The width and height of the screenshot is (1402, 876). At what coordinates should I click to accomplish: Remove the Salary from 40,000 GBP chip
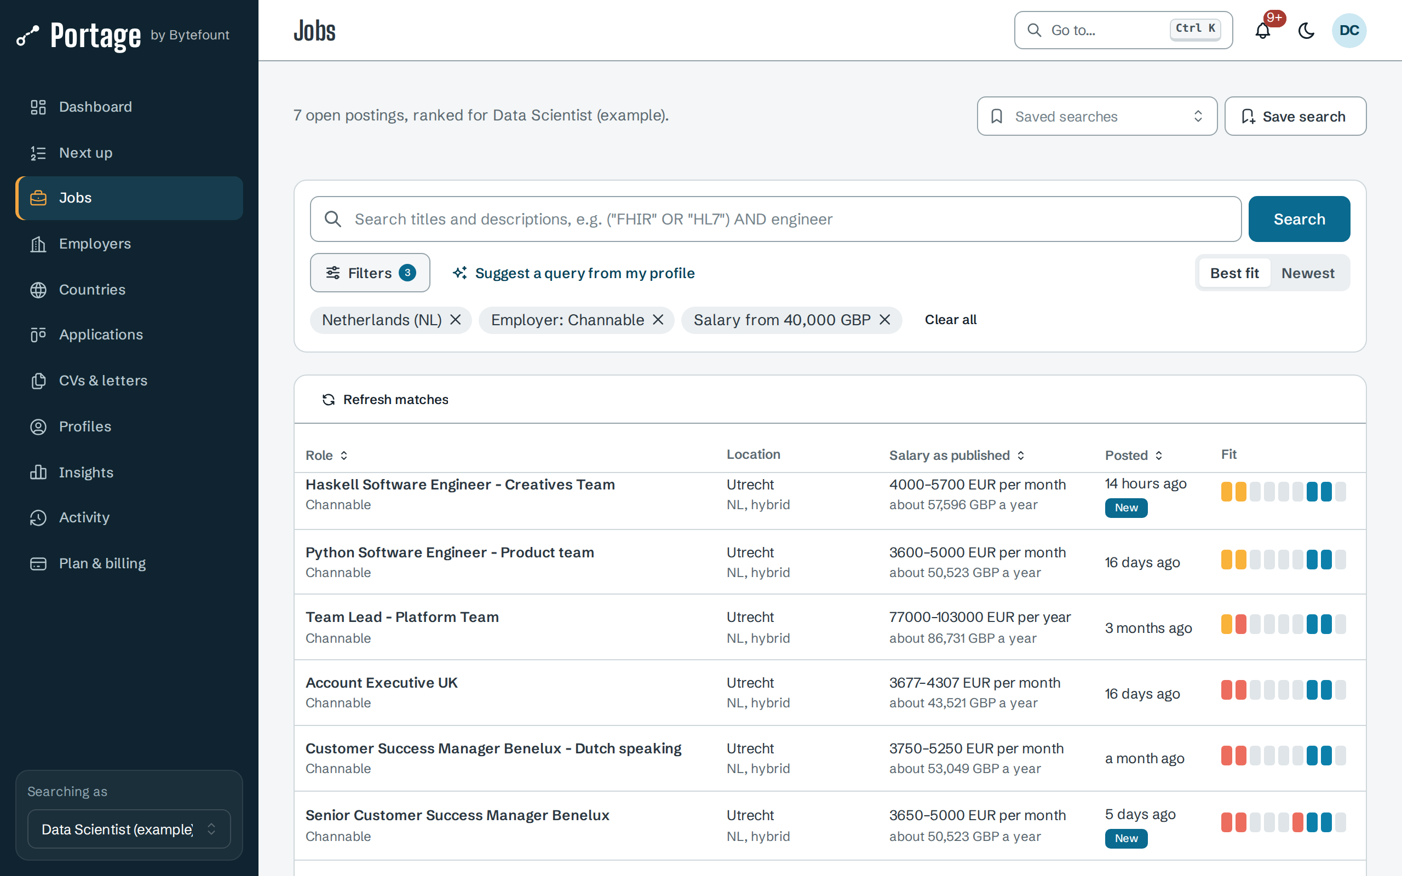[x=884, y=320]
